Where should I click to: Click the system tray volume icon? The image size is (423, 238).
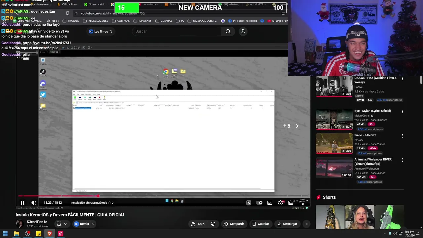point(395,234)
